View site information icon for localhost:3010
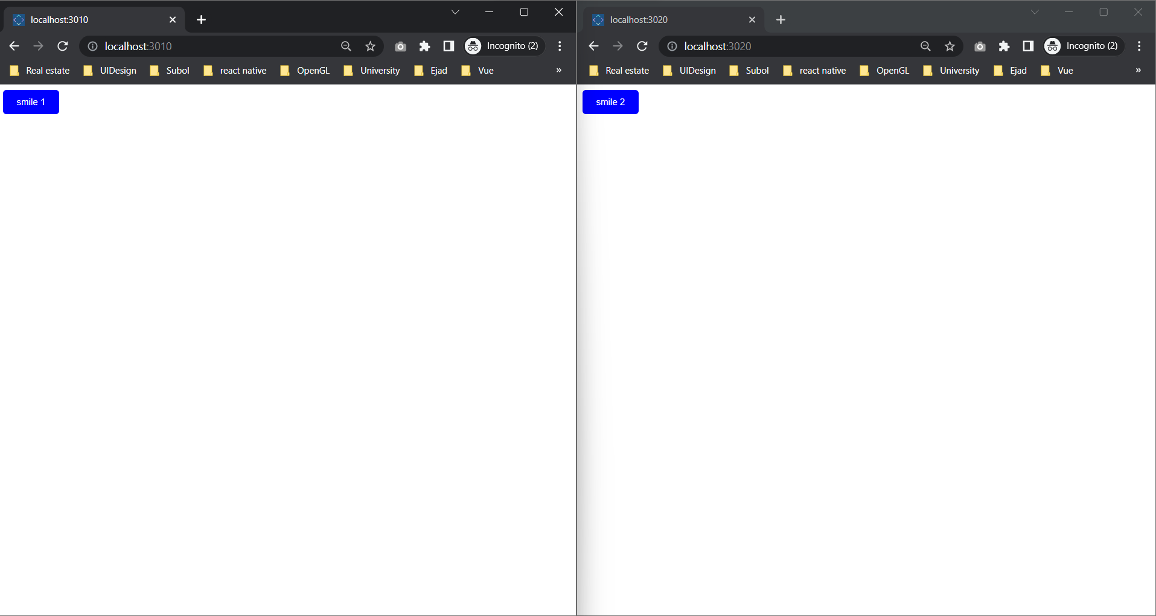The width and height of the screenshot is (1156, 616). (x=92, y=47)
